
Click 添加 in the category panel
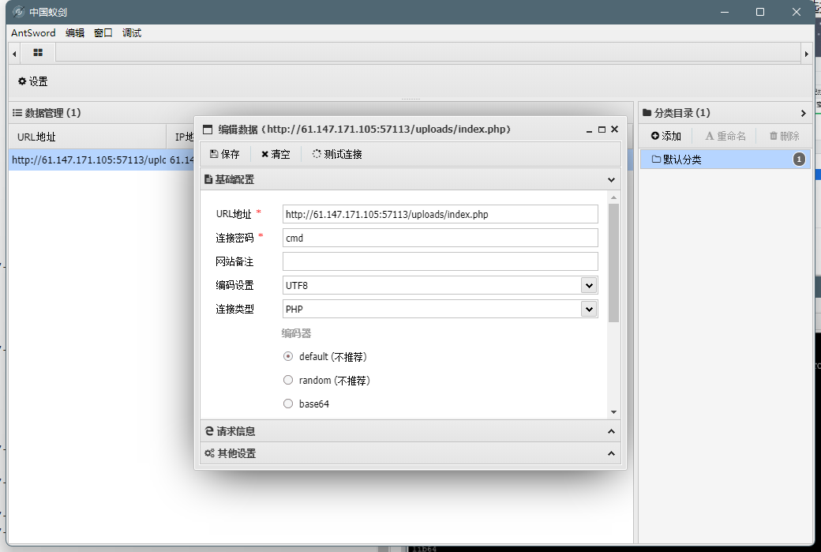[665, 136]
